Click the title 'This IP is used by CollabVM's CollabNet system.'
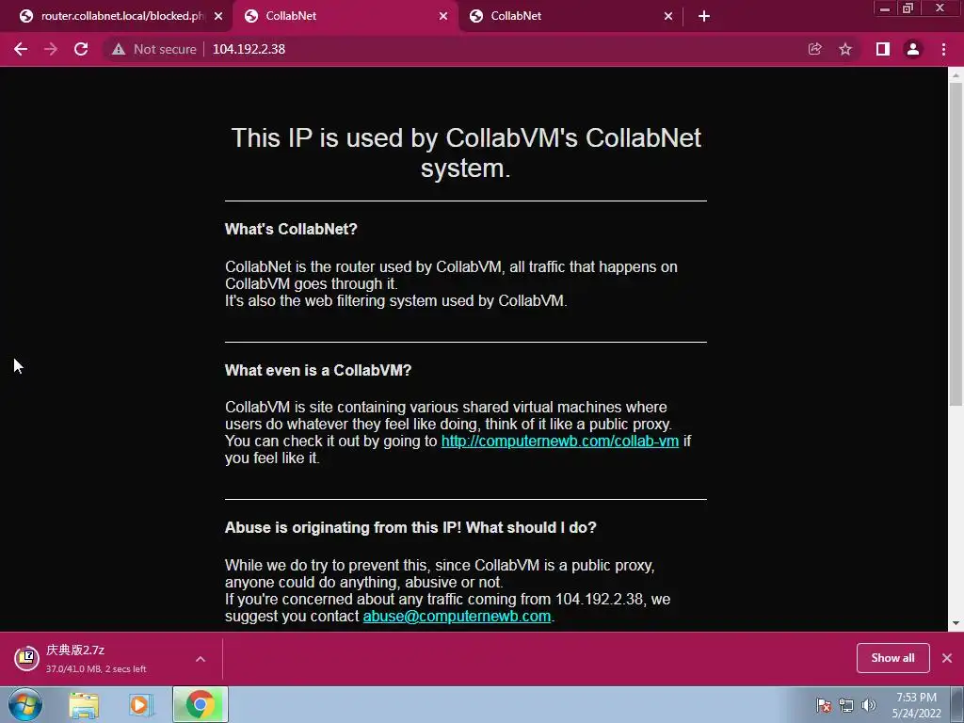 465,153
